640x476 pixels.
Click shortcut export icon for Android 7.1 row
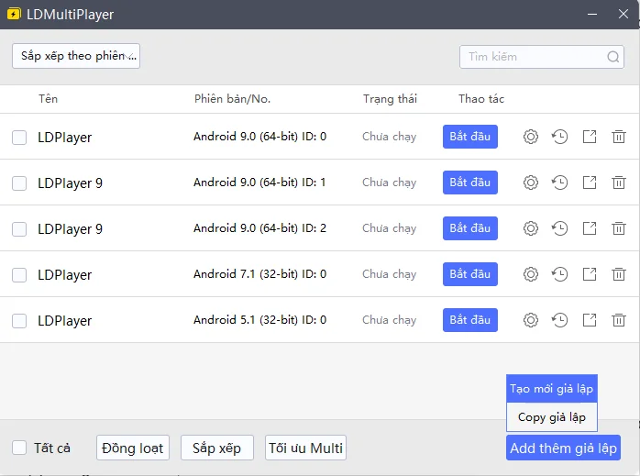click(590, 274)
